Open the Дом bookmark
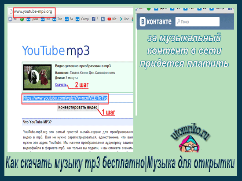The height and width of the screenshot is (181, 242). coord(33,19)
